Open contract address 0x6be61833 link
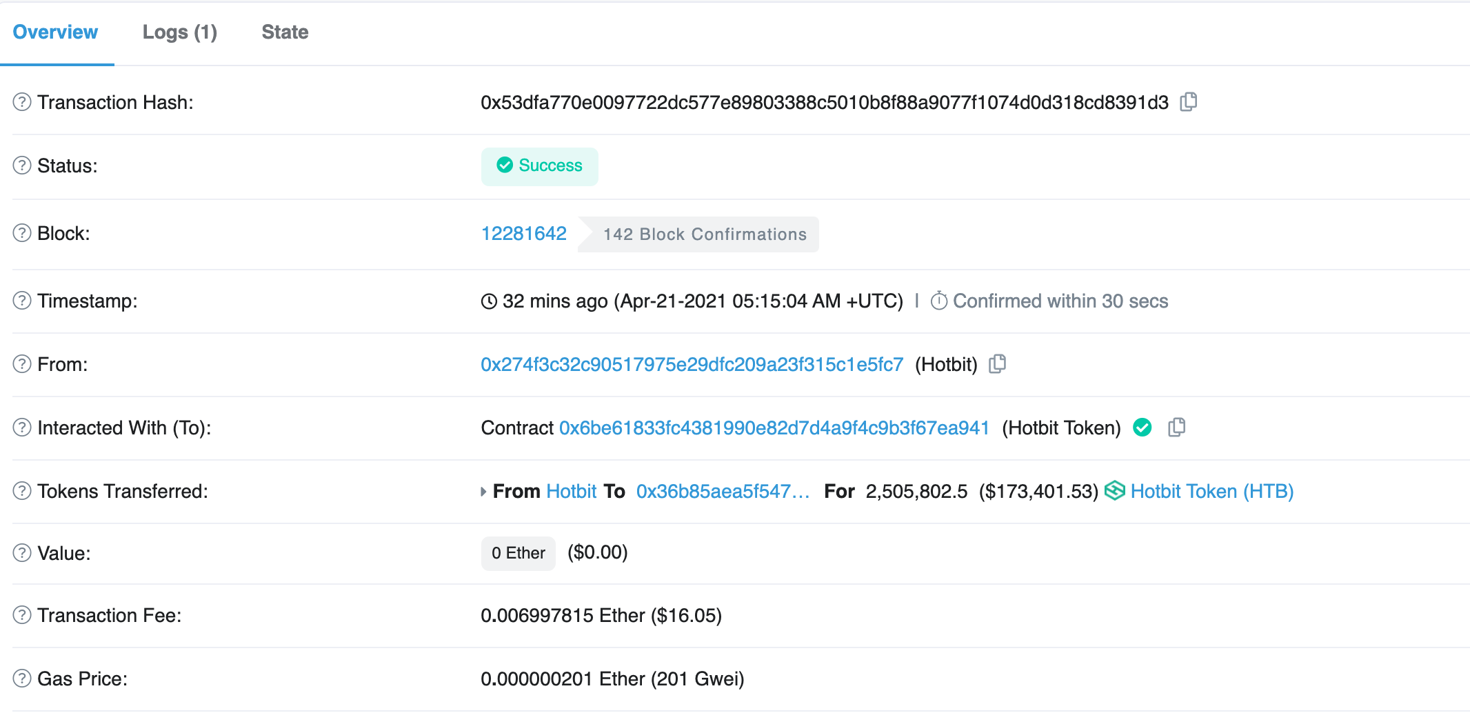Image resolution: width=1470 pixels, height=713 pixels. [774, 428]
